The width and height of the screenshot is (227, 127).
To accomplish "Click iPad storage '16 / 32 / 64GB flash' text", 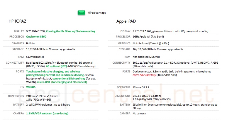I will pos(144,49).
